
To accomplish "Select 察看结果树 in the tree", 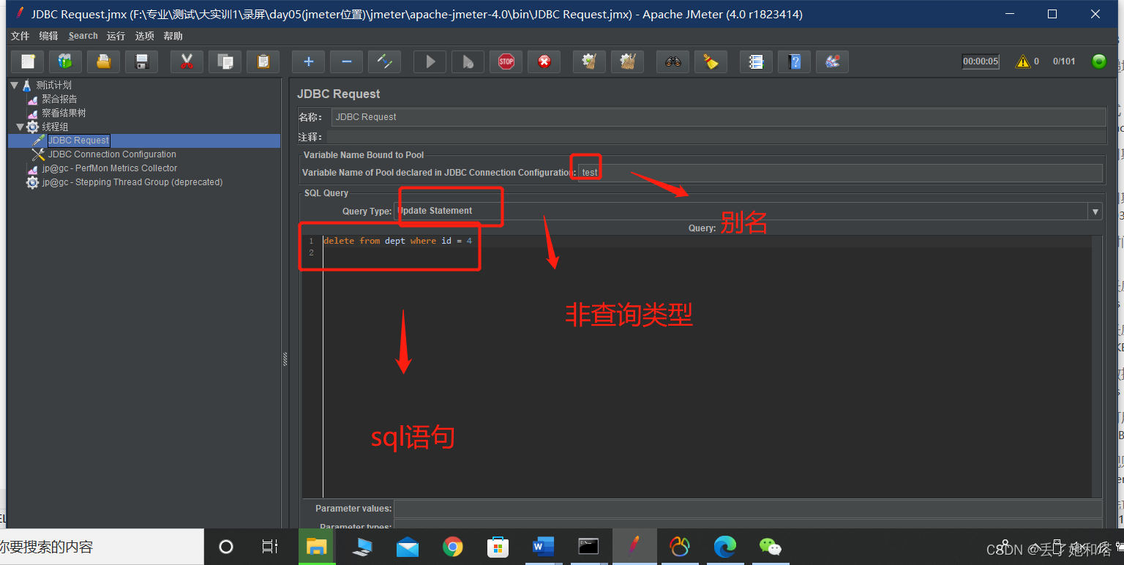I will [x=64, y=113].
